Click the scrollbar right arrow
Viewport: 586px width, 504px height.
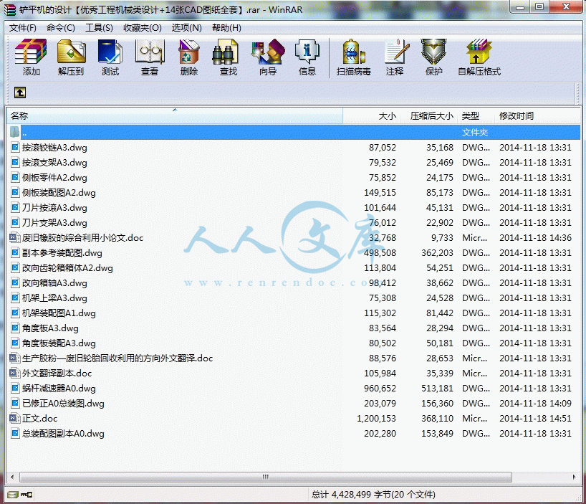(574, 477)
